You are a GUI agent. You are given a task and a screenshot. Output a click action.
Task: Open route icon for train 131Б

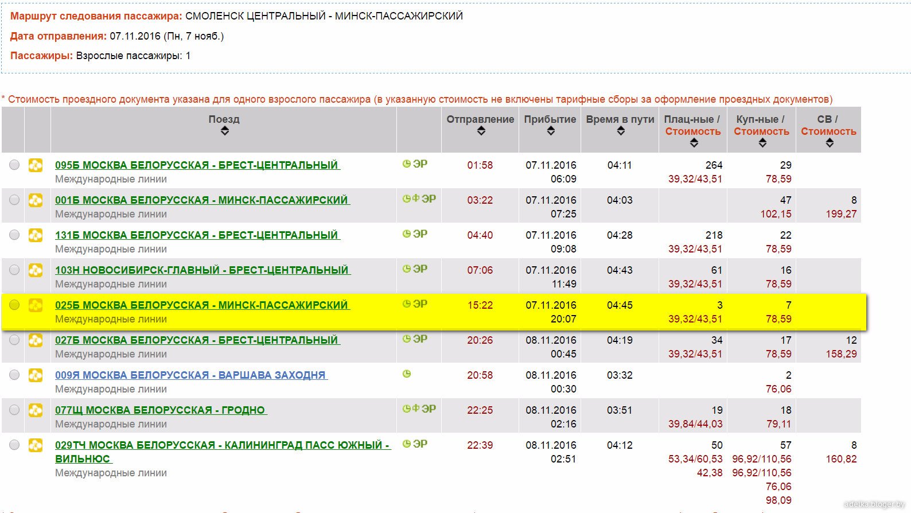click(36, 235)
